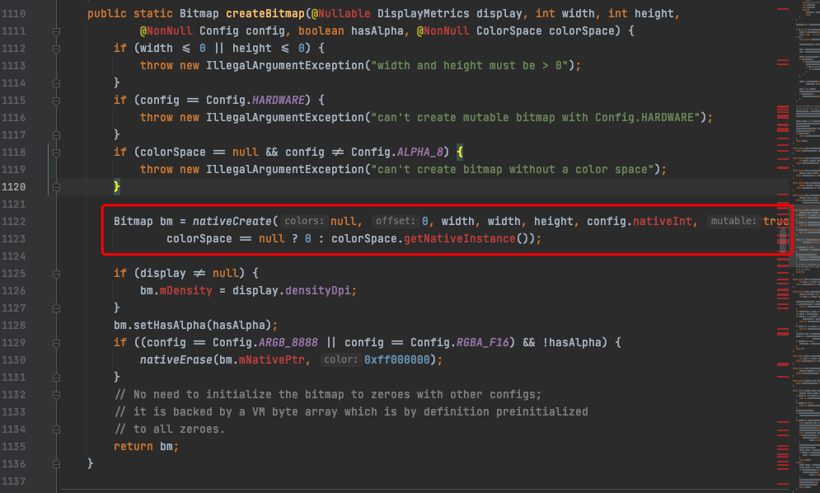Fold the colorSpace null check at line 1118
This screenshot has height=493, width=820.
(57, 153)
